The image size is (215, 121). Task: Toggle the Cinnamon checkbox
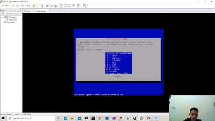tap(106, 61)
